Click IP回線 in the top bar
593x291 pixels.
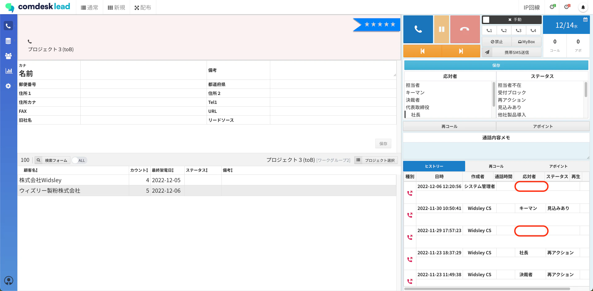(x=532, y=7)
